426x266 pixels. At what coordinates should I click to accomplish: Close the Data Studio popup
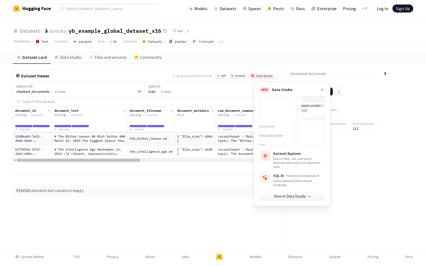[x=322, y=90]
